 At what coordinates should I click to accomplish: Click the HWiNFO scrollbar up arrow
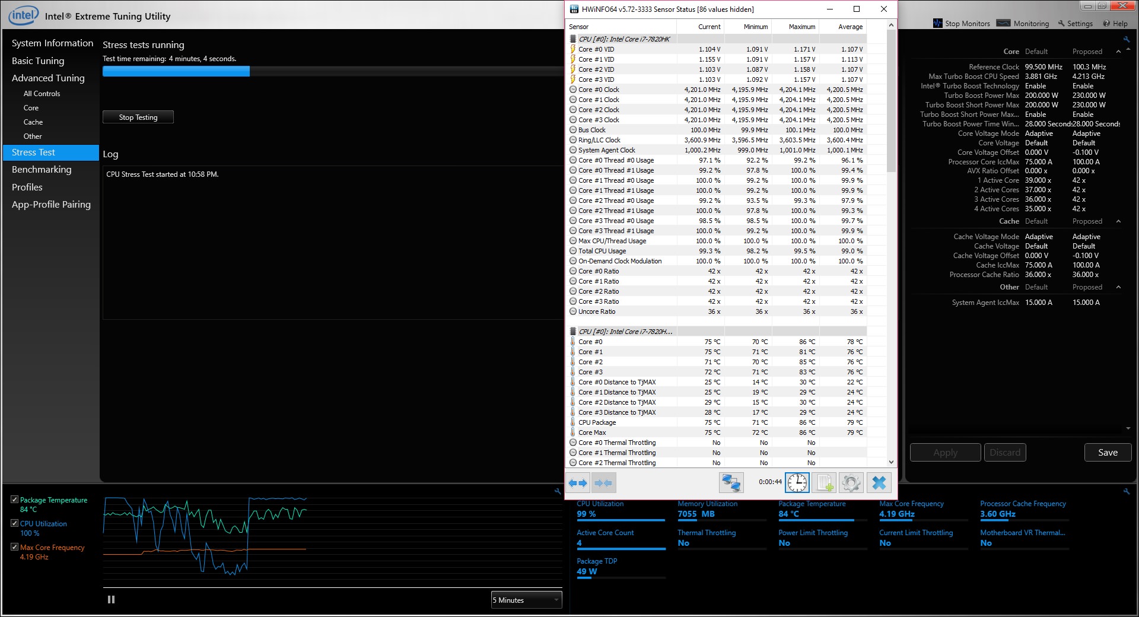click(891, 26)
